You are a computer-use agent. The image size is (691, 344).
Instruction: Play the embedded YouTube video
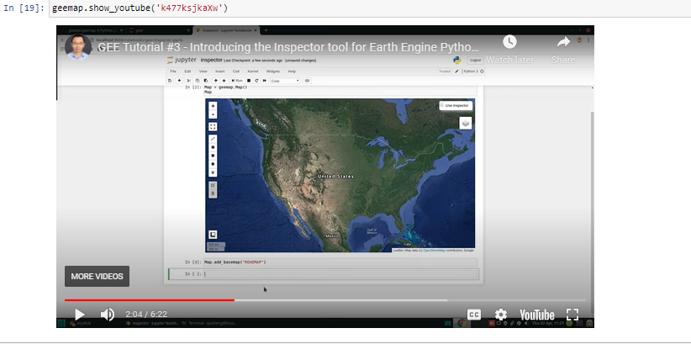79,315
